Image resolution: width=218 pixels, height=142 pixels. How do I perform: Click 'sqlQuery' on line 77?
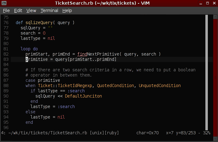click(x=30, y=28)
